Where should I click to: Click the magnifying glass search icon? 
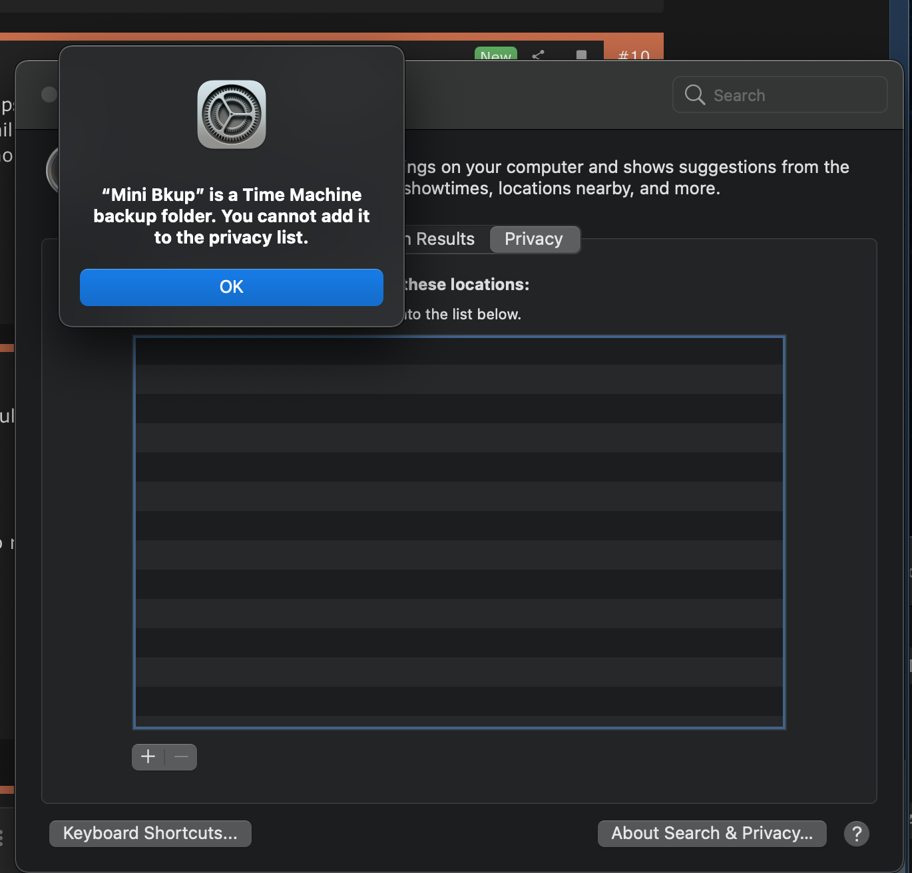(x=694, y=95)
